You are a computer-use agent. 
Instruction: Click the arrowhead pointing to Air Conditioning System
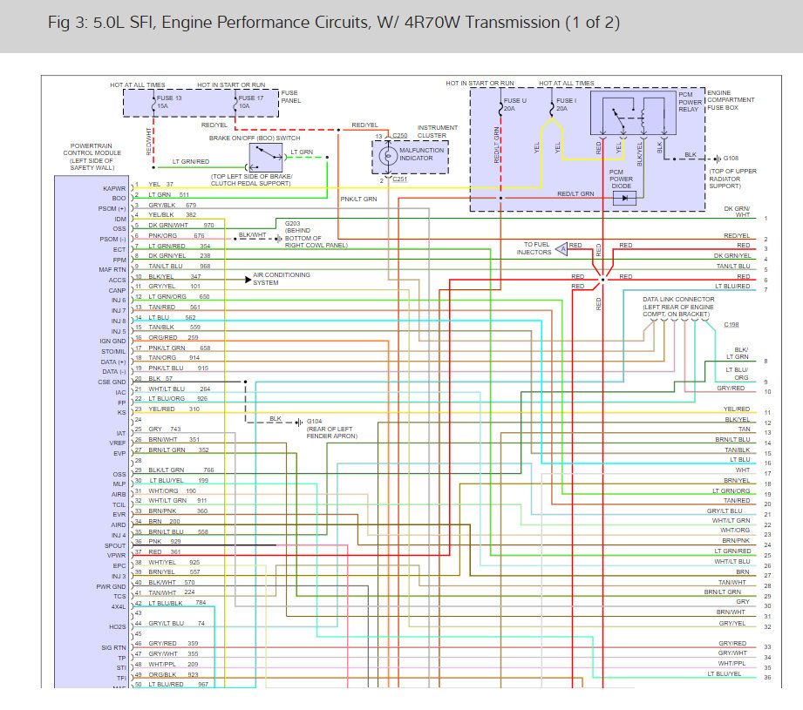coord(248,280)
